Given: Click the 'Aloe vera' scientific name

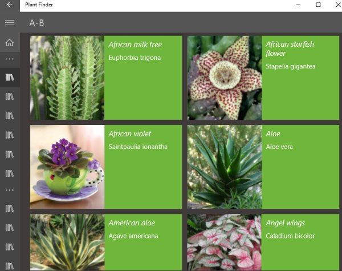Looking at the screenshot, I should [x=279, y=147].
